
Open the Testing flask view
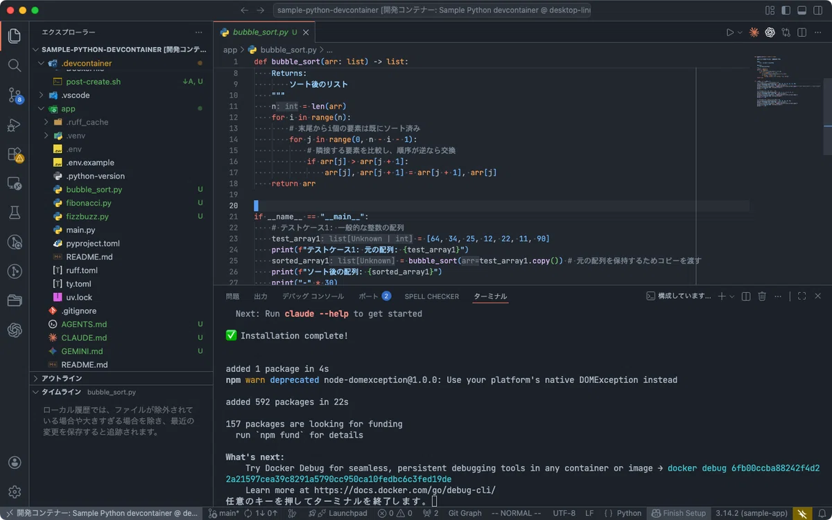15,213
